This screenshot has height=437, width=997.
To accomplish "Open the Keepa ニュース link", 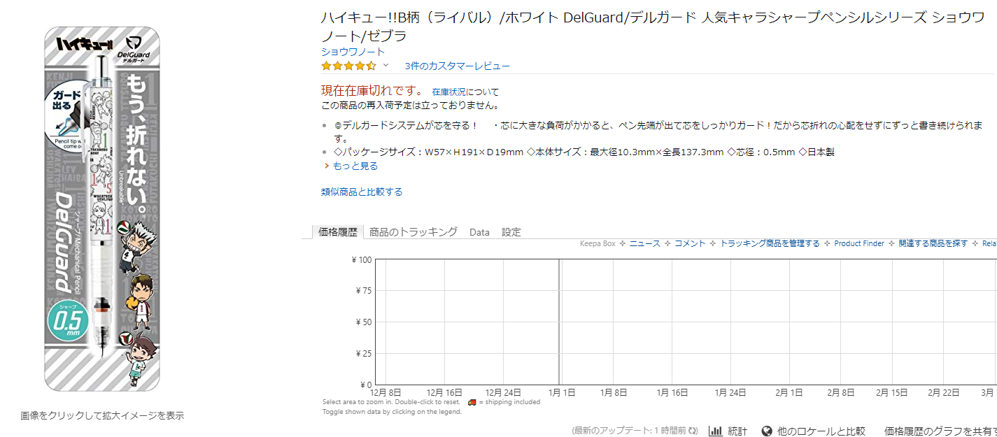I will pyautogui.click(x=644, y=243).
